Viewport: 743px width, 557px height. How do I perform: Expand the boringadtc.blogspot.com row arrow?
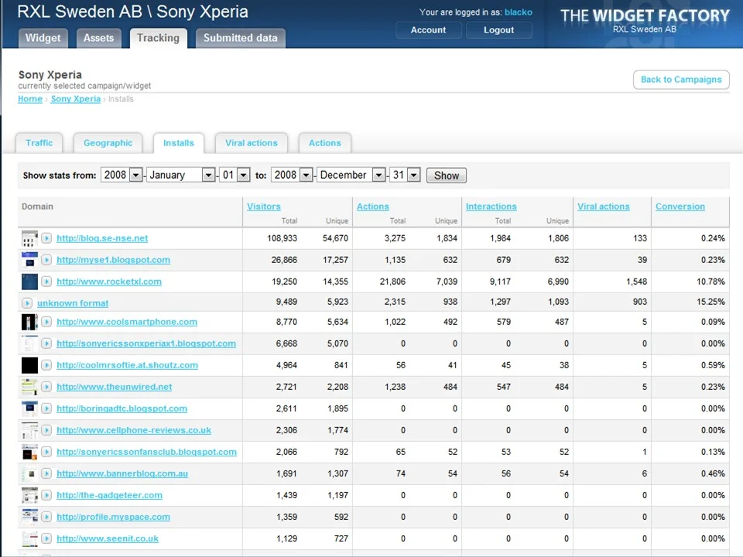tap(46, 408)
